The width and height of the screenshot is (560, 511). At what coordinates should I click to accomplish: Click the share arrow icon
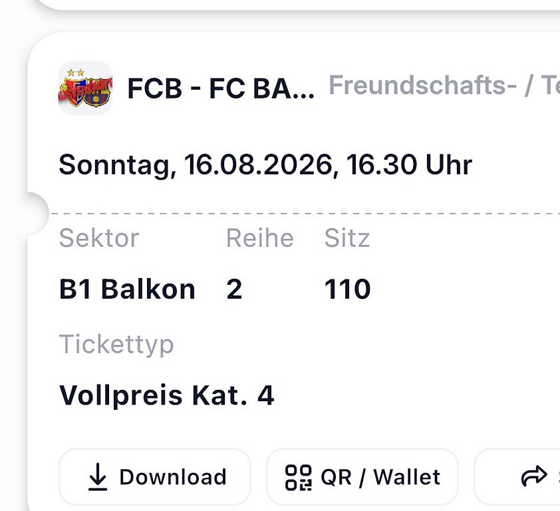pyautogui.click(x=534, y=476)
